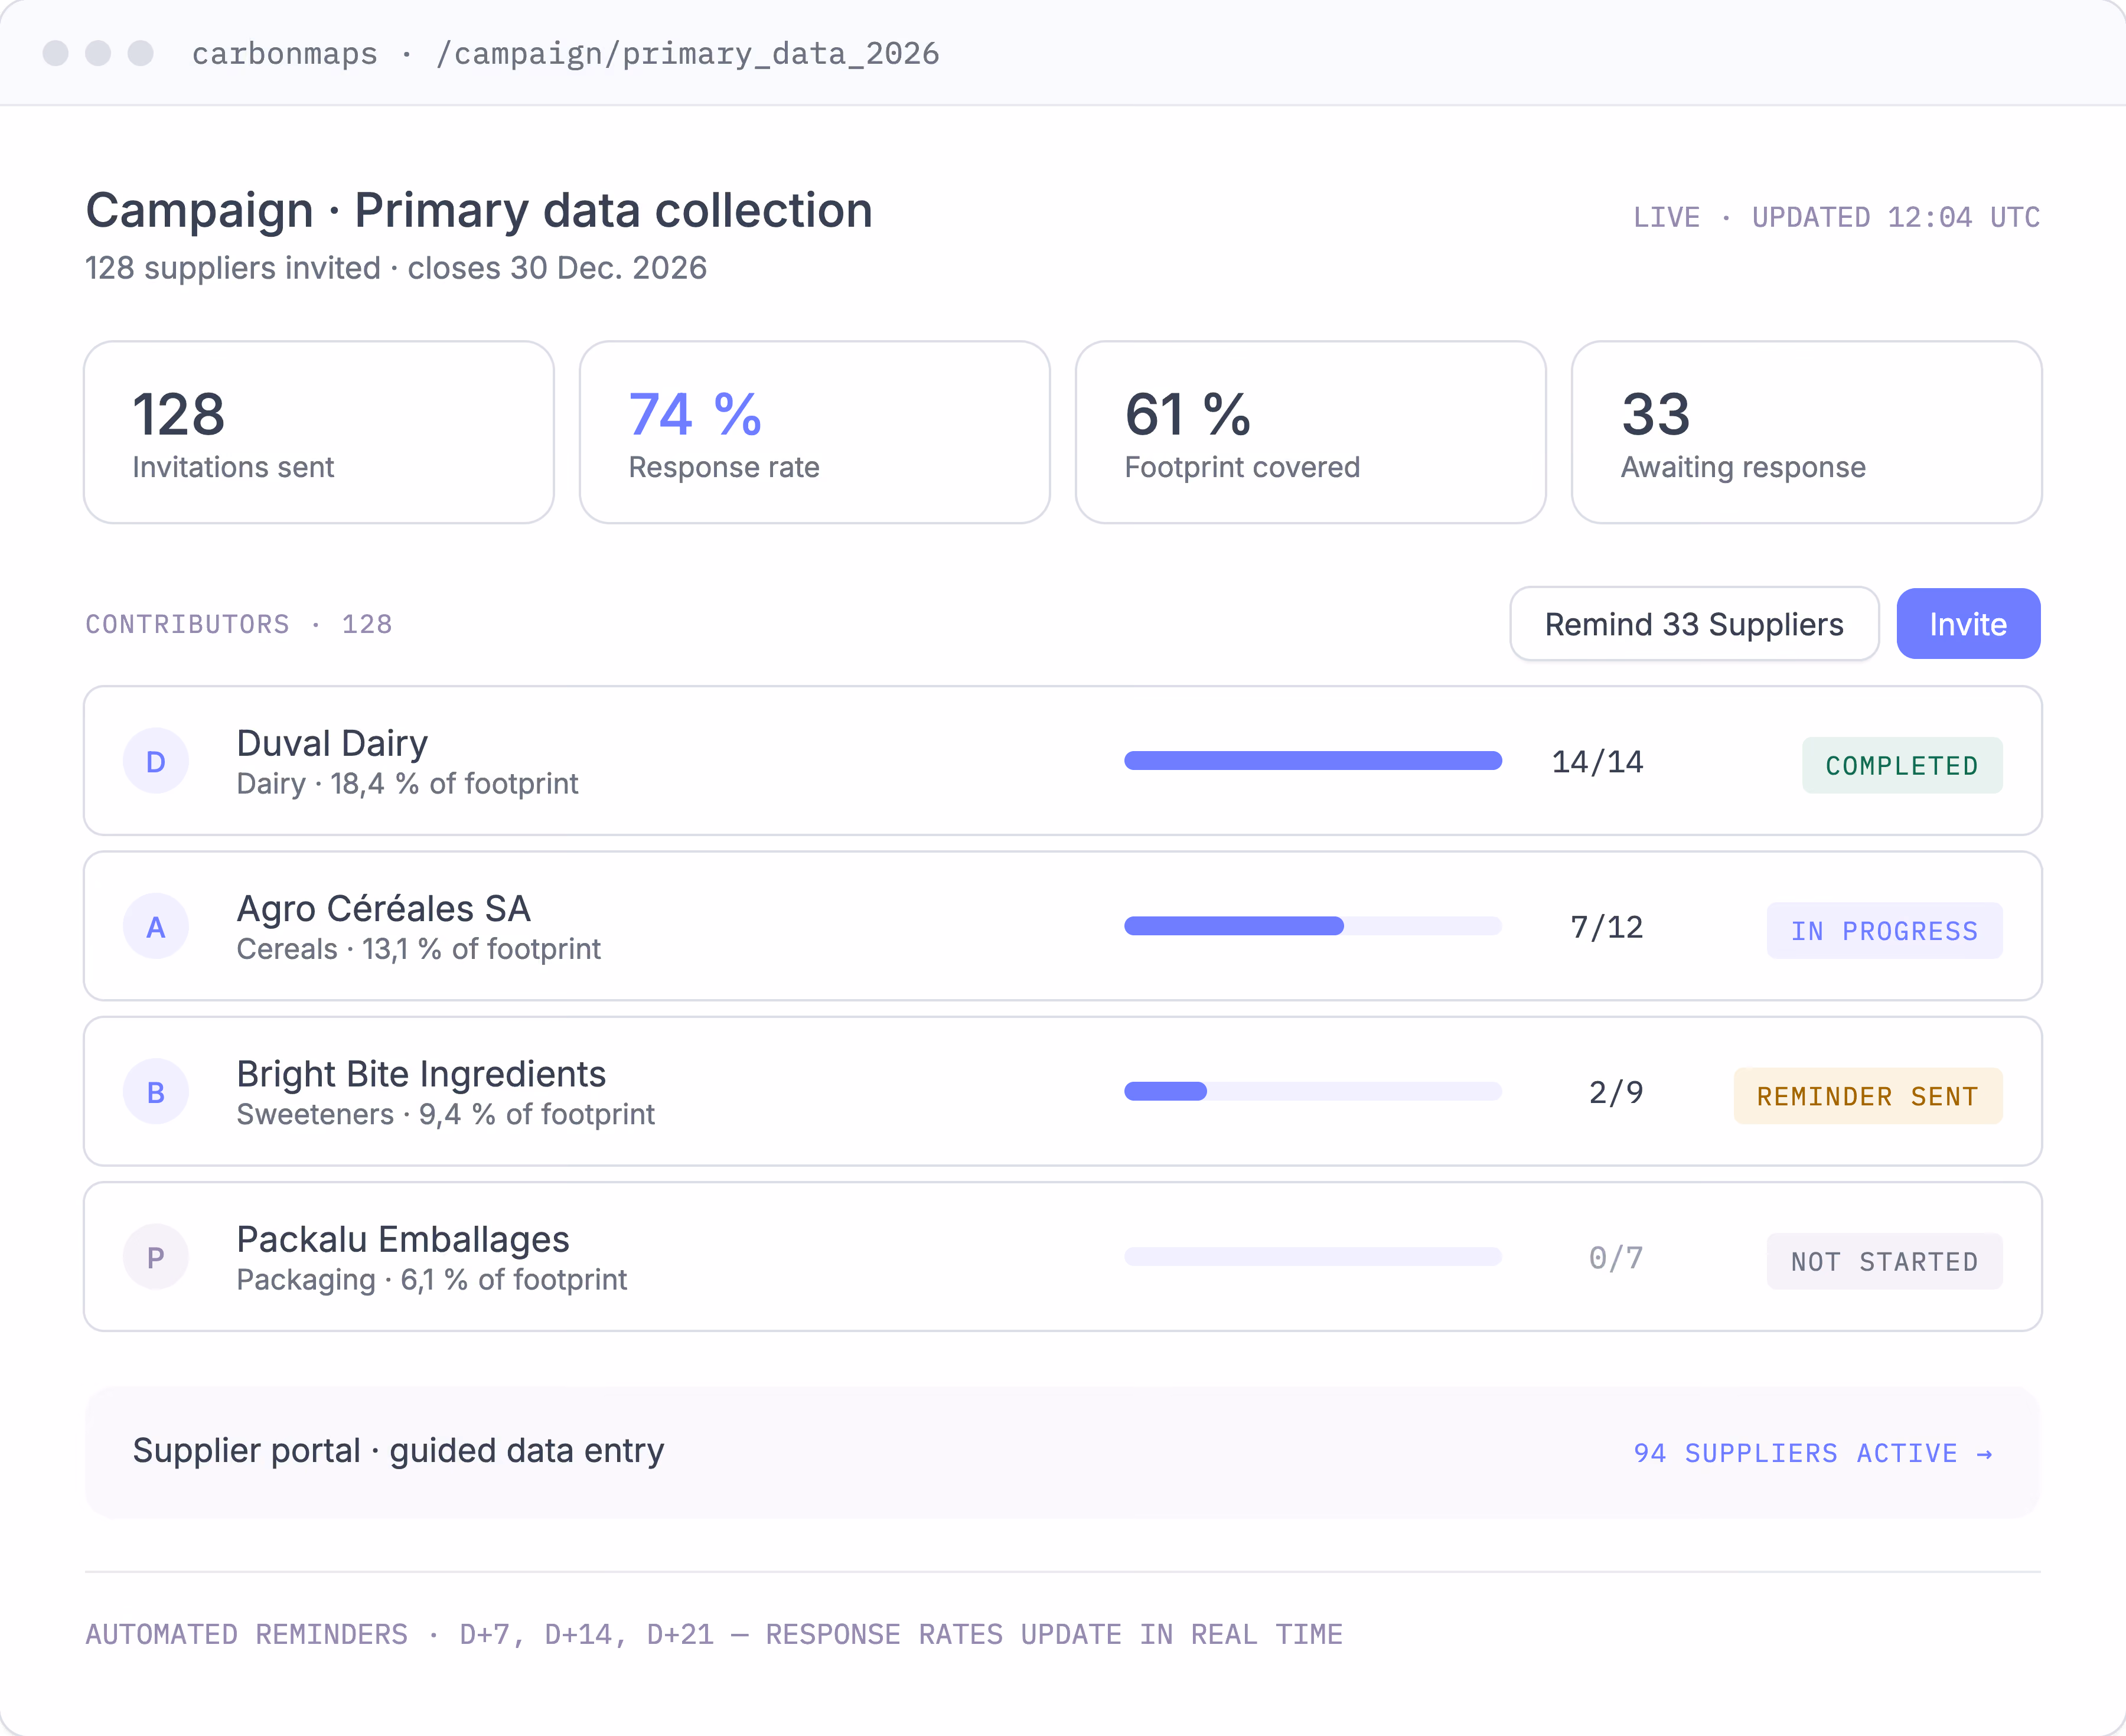
Task: Click the Packalu Emballages 'P' avatar icon
Action: click(x=156, y=1257)
